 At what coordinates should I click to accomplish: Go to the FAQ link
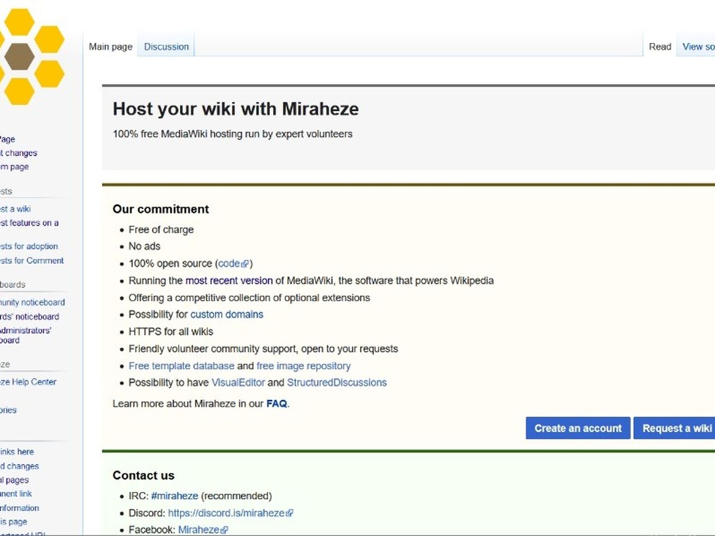276,404
